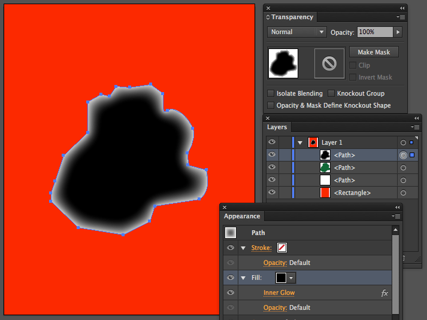Check Isolate Blending option
427x320 pixels.
pyautogui.click(x=271, y=93)
